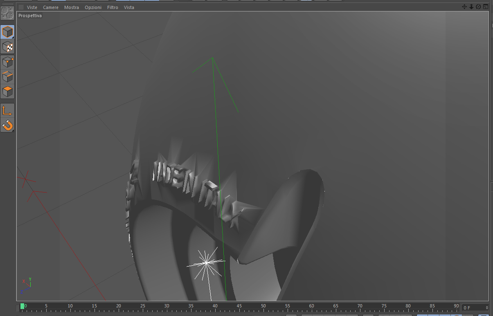
Task: Open the Mostra dropdown menu
Action: coord(72,7)
